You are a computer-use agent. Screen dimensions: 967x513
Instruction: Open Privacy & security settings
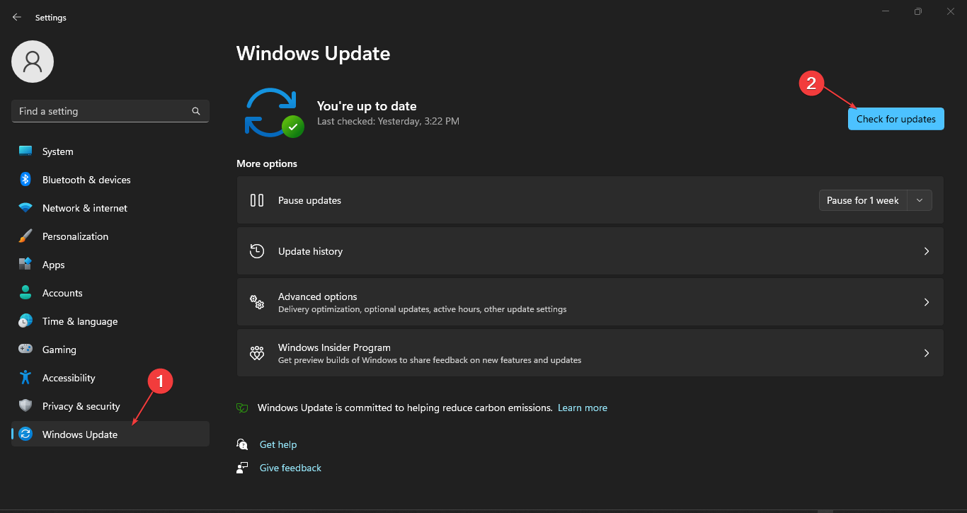tap(110, 406)
